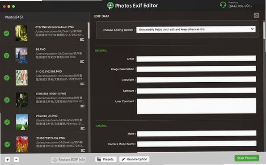Select the 88.PNG lighthouse thumbnail

pyautogui.click(x=21, y=55)
